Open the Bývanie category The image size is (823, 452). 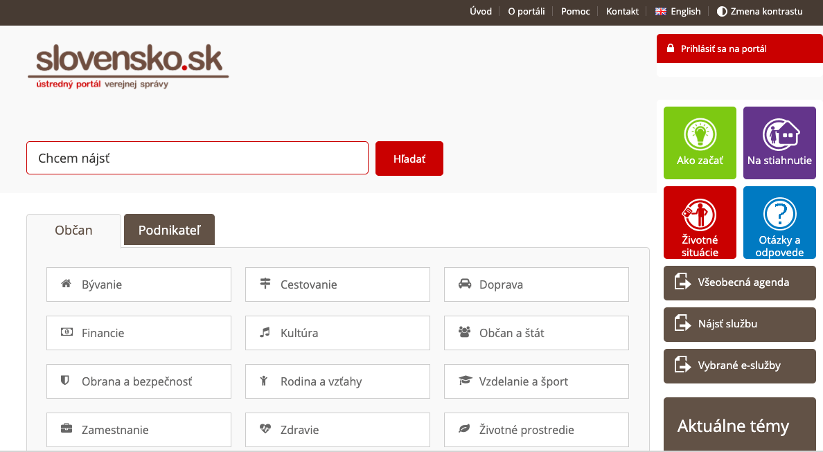tap(139, 284)
